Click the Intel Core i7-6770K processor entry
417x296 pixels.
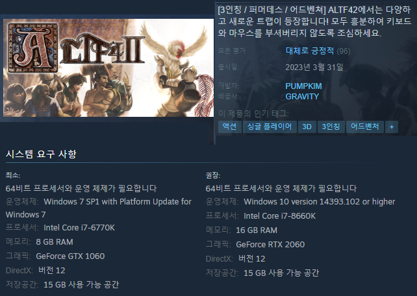pos(79,228)
